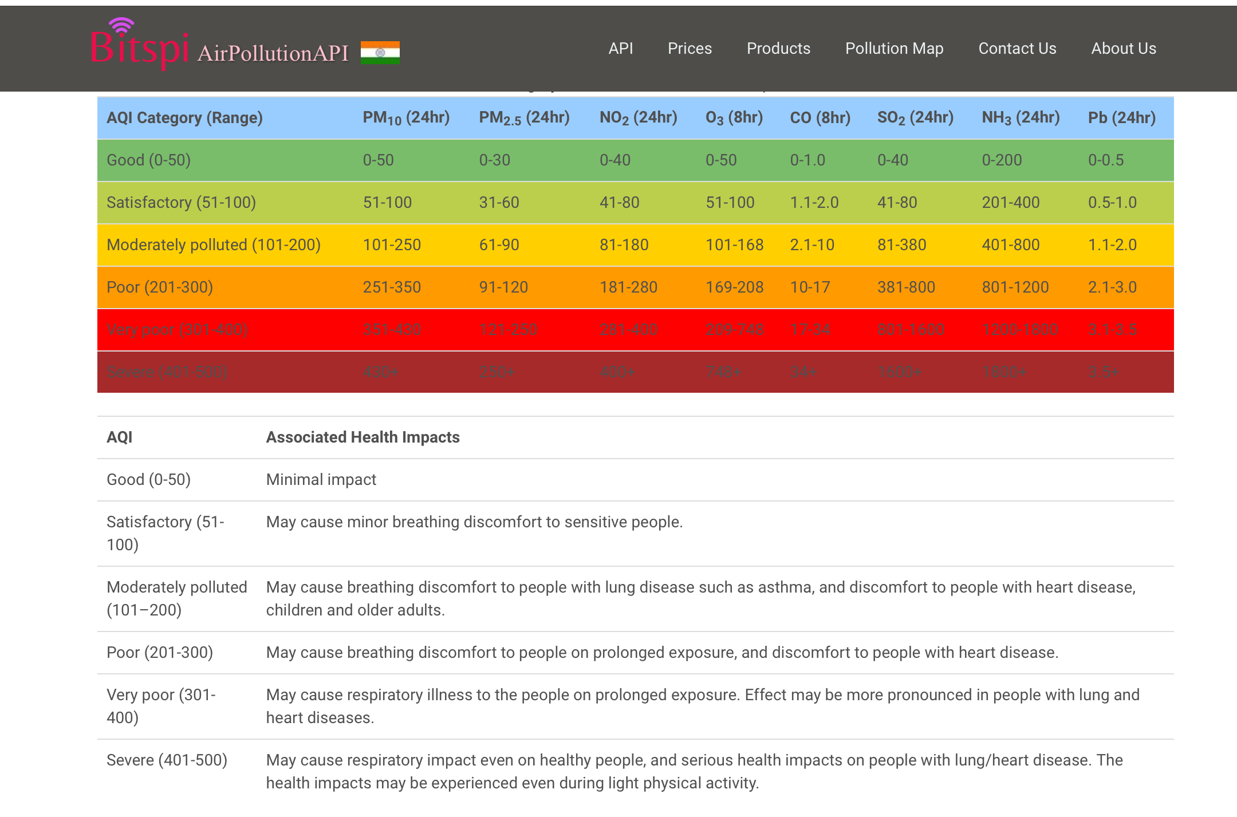Click the AQI Category (Range) header
The height and width of the screenshot is (817, 1237).
coord(184,118)
